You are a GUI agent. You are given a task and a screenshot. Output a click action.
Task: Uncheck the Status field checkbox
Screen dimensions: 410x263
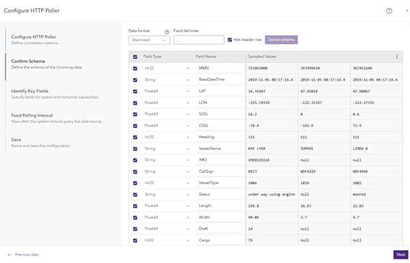click(x=135, y=195)
